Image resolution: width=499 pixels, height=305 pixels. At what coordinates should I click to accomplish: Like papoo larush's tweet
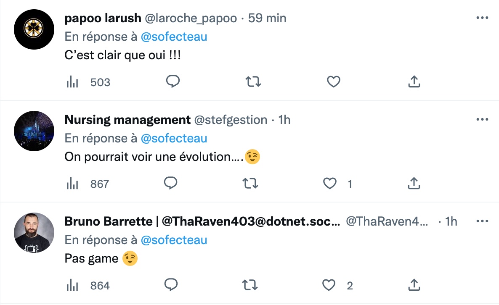coord(333,82)
